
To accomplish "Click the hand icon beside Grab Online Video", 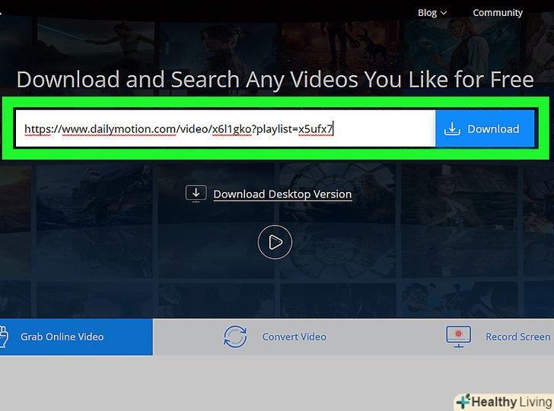I will point(4,337).
